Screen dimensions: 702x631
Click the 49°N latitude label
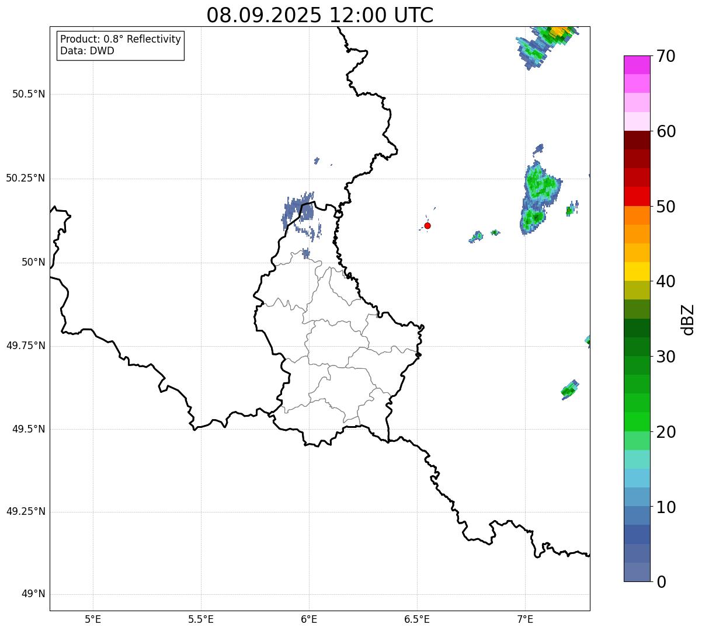pyautogui.click(x=34, y=594)
